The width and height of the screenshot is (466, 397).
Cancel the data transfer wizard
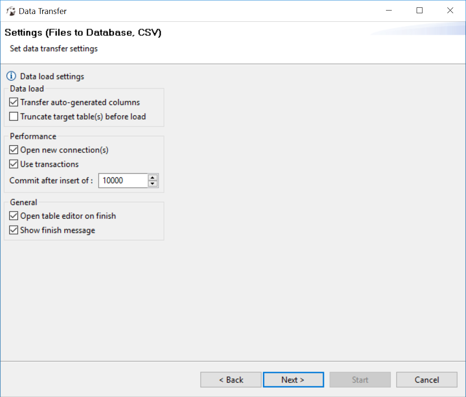tap(426, 380)
